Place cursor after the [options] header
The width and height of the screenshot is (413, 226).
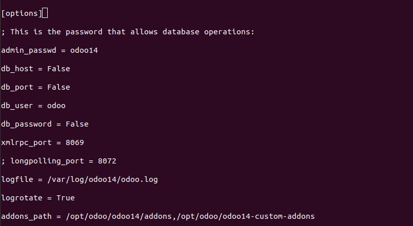point(45,13)
